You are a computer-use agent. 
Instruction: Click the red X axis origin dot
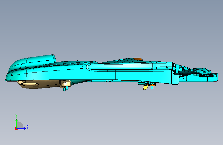16,129
